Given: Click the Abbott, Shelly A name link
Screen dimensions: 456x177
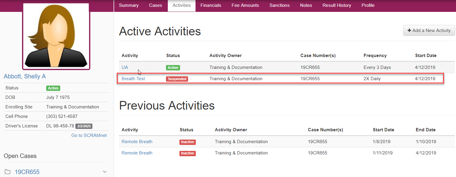Looking at the screenshot, I should [x=25, y=76].
